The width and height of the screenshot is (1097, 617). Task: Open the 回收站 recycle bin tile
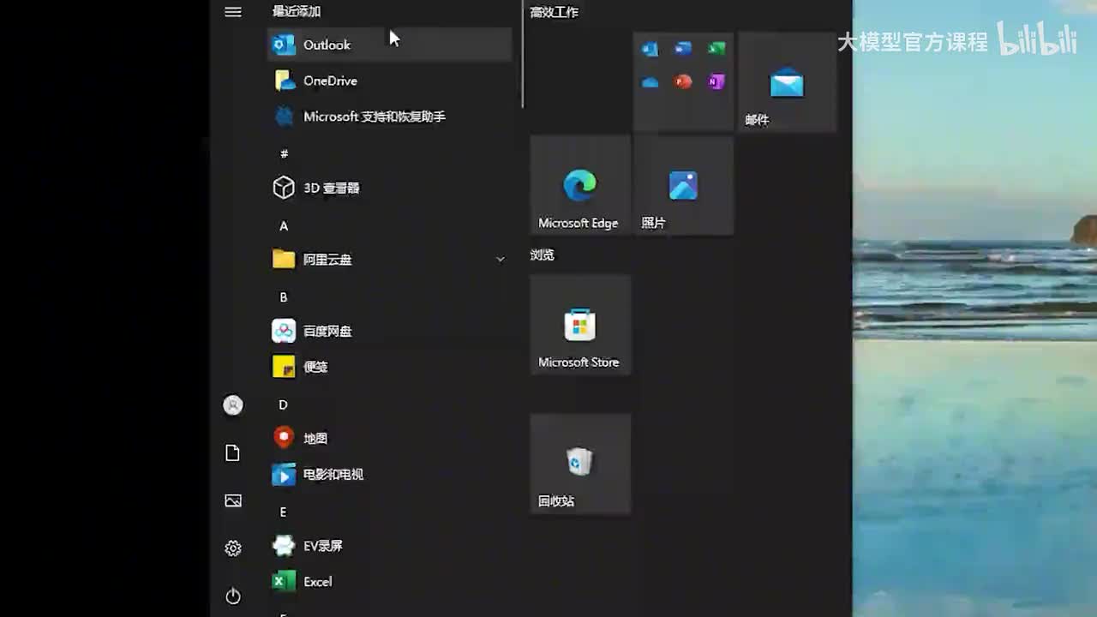point(580,464)
